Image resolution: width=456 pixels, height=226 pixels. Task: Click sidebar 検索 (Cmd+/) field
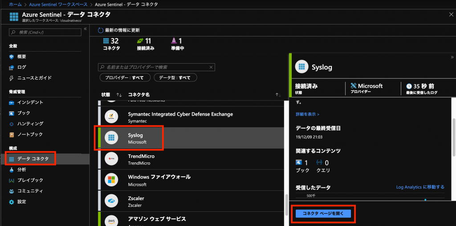44,32
